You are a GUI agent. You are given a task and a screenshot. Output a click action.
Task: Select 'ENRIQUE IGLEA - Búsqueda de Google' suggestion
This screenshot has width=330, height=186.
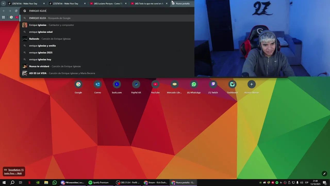pos(107,18)
